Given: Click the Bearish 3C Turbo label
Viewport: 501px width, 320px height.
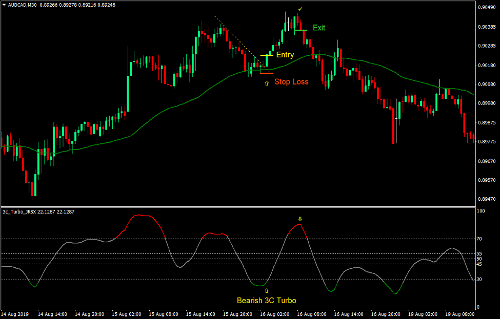Looking at the screenshot, I should pos(267,301).
